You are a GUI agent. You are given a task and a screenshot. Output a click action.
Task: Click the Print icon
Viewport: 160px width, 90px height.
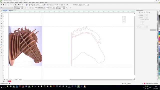[8, 5]
